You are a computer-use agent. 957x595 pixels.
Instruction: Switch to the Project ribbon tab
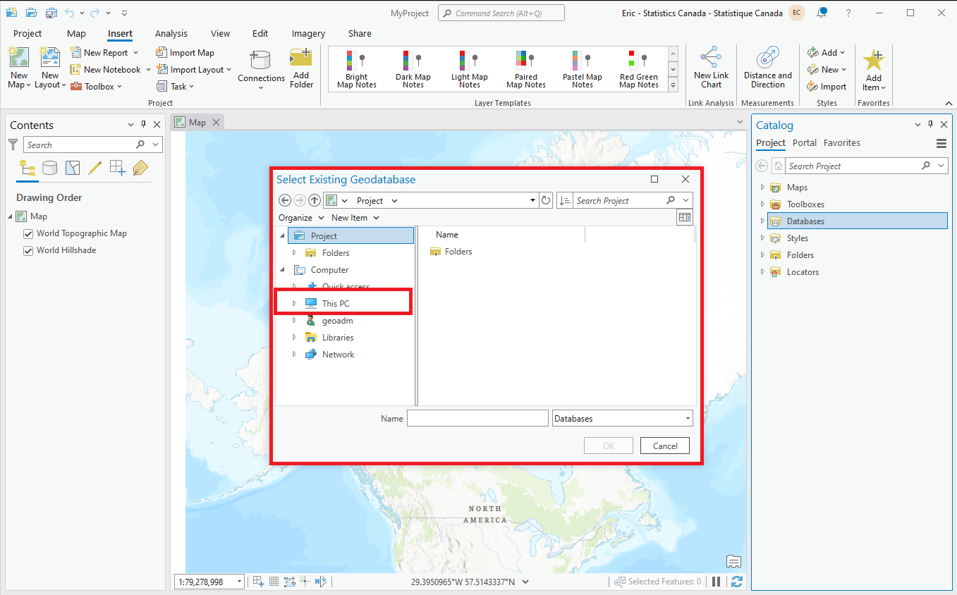tap(28, 33)
